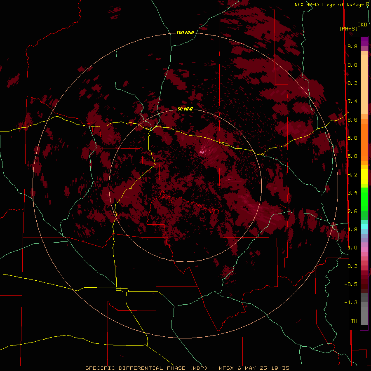This screenshot has width=371, height=371.
Task: Click the 3.4 scale value
Action: (x=352, y=193)
